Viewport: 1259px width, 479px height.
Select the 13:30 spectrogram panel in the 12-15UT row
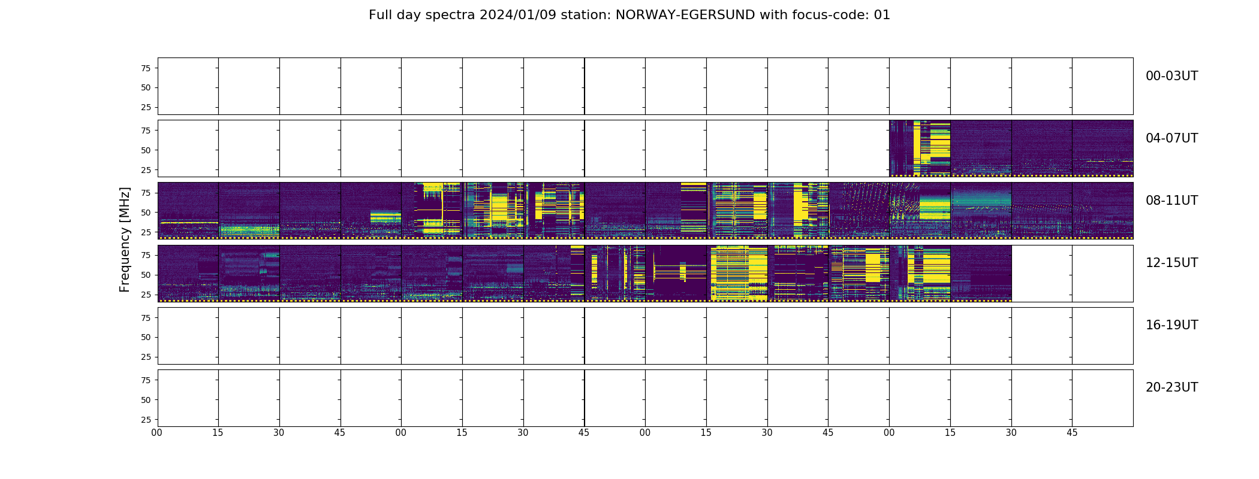pos(554,273)
